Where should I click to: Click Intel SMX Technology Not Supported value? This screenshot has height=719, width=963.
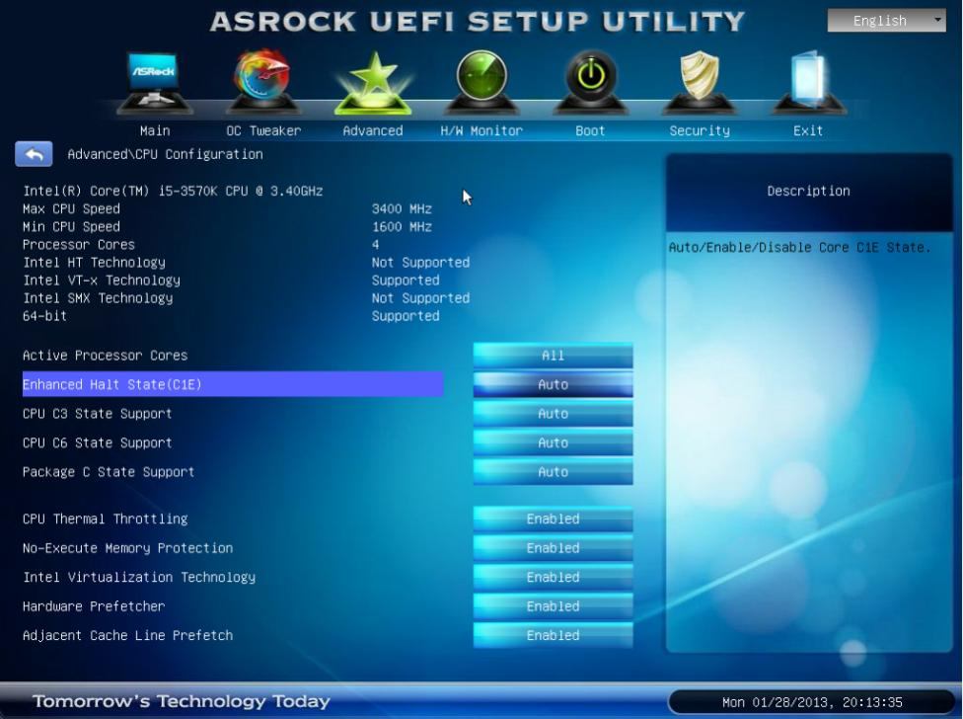tap(420, 298)
